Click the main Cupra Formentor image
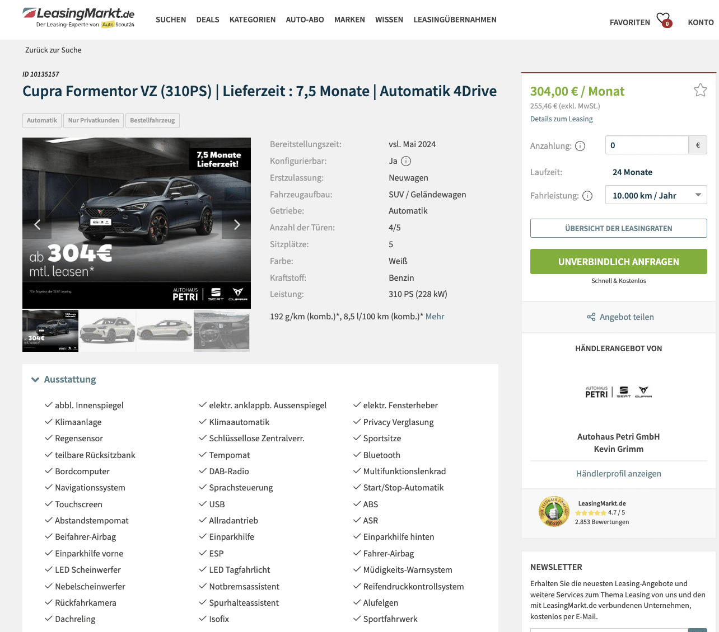 (137, 223)
